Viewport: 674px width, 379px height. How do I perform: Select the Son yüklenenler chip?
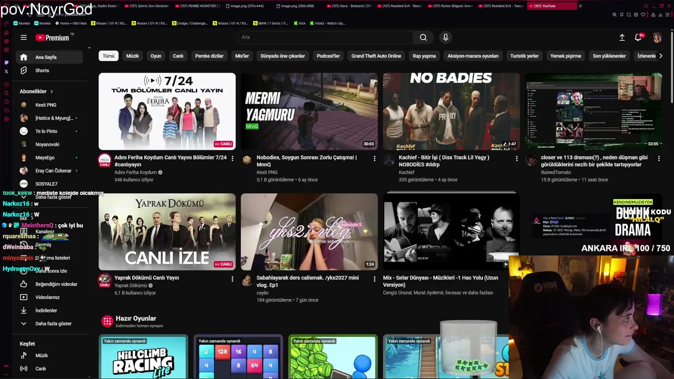pyautogui.click(x=609, y=56)
